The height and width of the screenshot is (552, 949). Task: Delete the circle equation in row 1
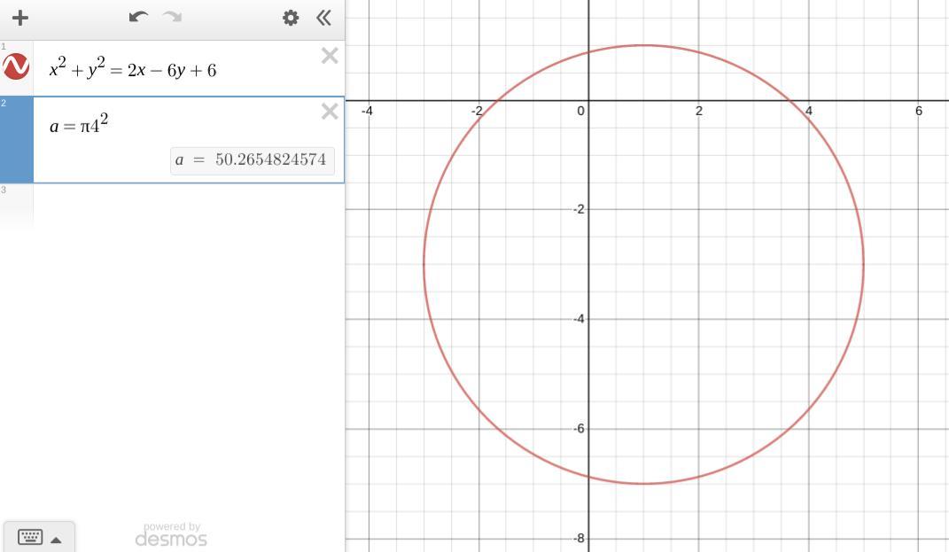click(x=330, y=56)
